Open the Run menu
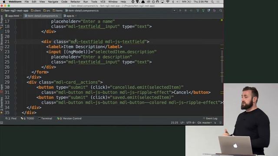278x156 pixels. 86,2
